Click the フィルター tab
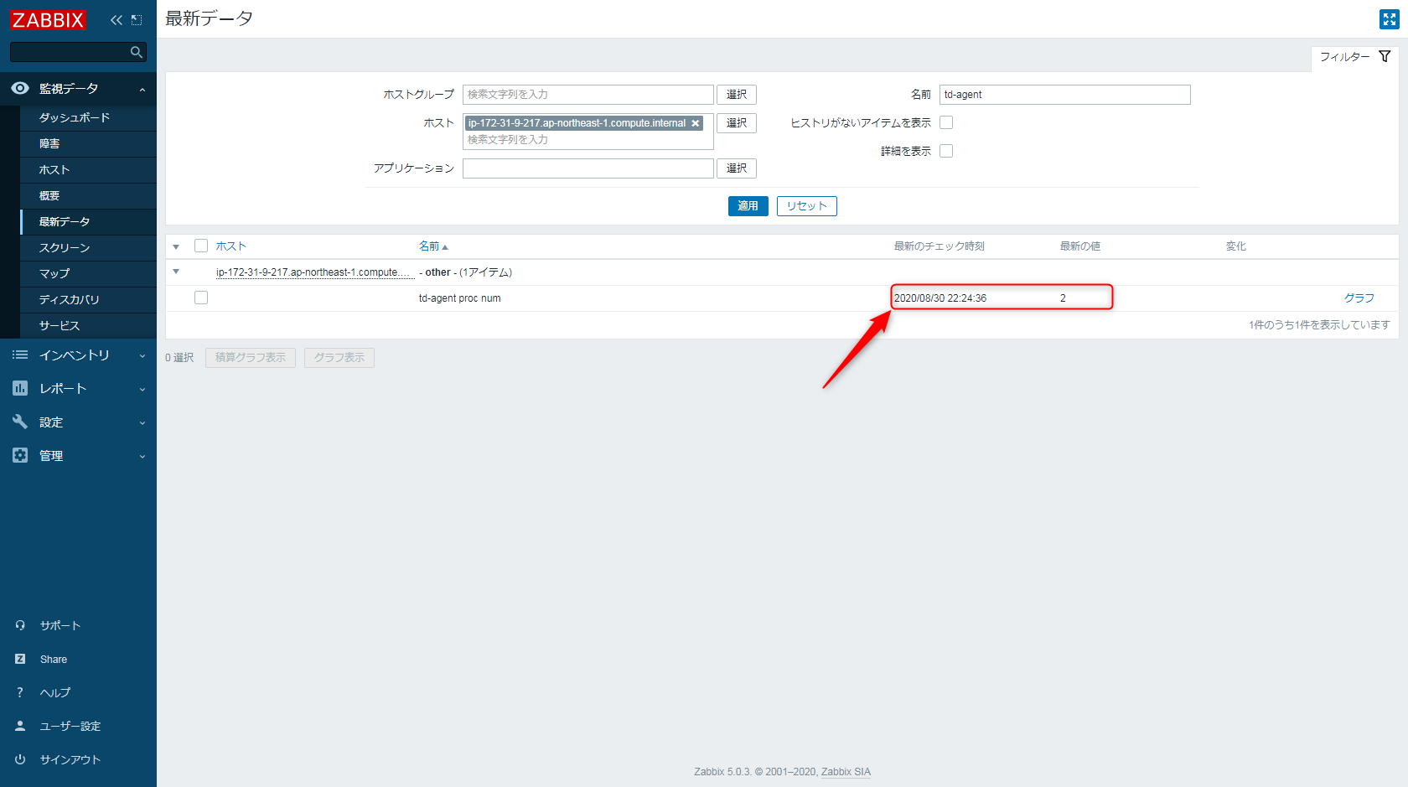Image resolution: width=1408 pixels, height=787 pixels. pos(1355,57)
